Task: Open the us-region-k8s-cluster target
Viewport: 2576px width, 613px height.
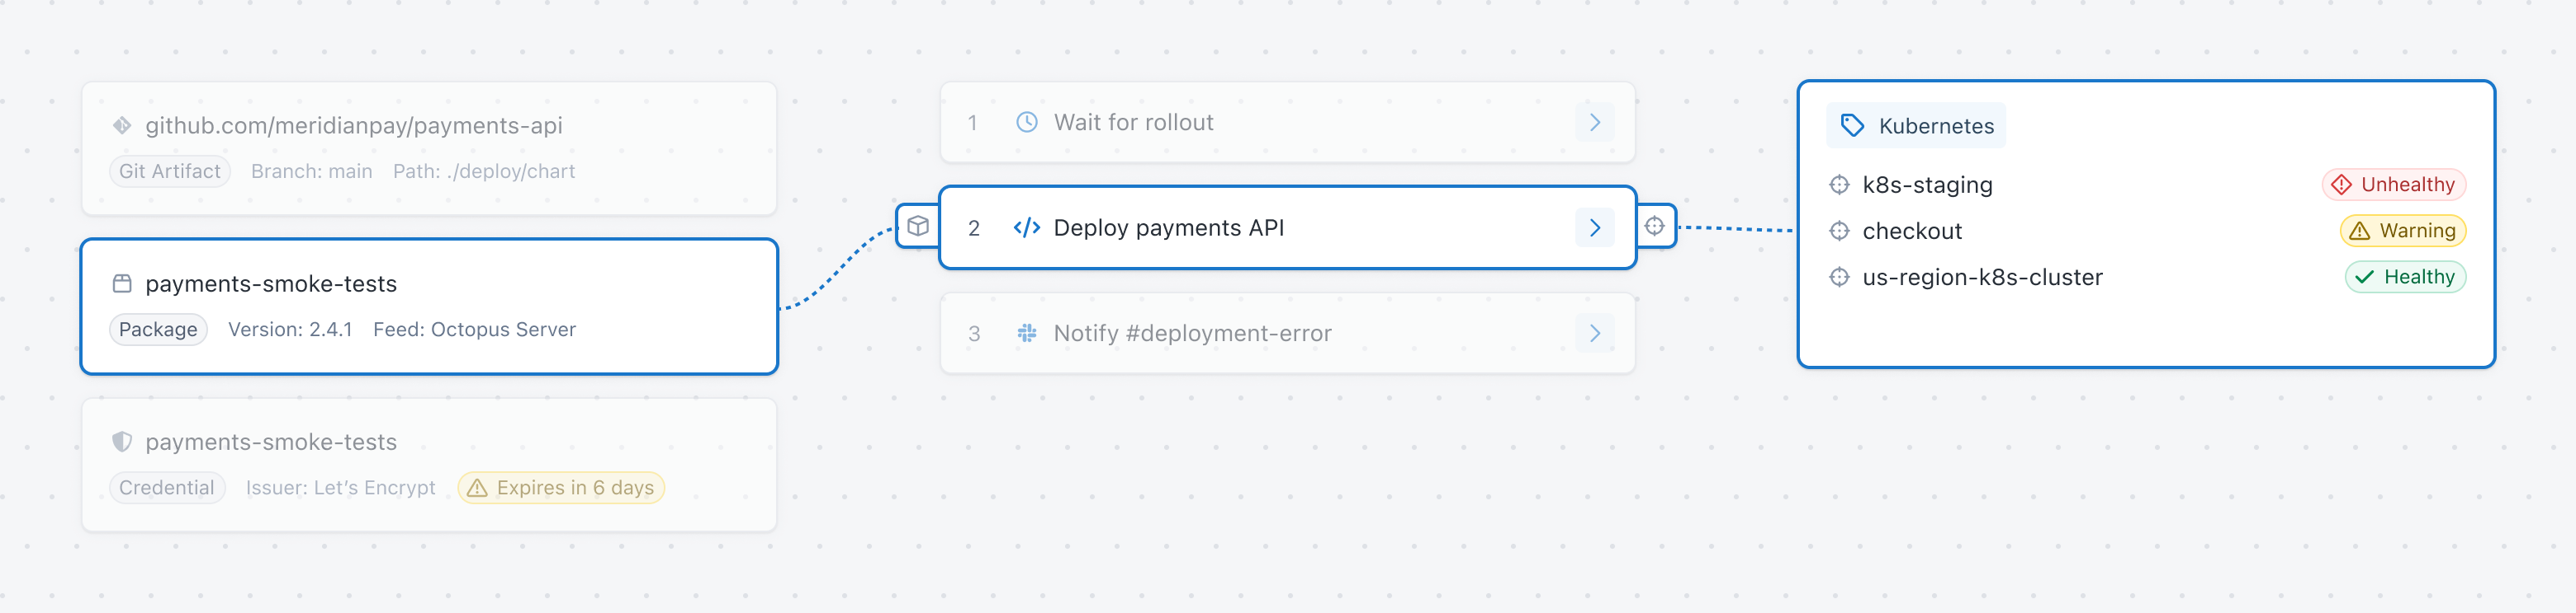Action: click(1982, 277)
